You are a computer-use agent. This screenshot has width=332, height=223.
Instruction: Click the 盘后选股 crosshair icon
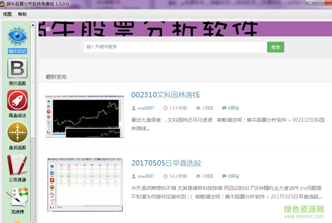[x=17, y=133]
